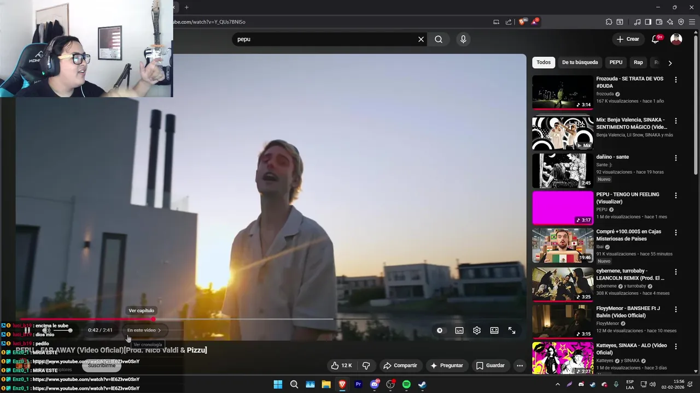Open the browser hamburger menu

(x=692, y=22)
